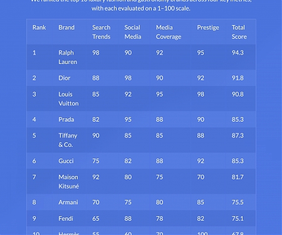Select the Total Score column header

click(239, 32)
